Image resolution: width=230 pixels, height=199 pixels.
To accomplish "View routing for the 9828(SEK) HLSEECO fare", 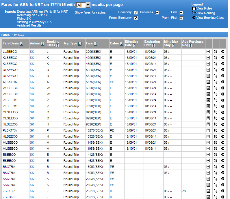I will [x=215, y=124].
